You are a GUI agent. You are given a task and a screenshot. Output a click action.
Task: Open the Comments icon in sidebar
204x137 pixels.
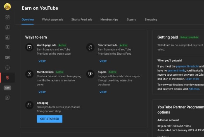click(x=8, y=47)
